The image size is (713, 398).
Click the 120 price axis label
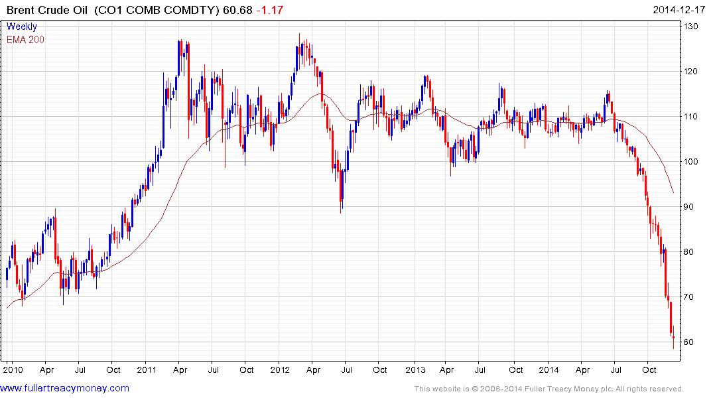click(x=690, y=72)
